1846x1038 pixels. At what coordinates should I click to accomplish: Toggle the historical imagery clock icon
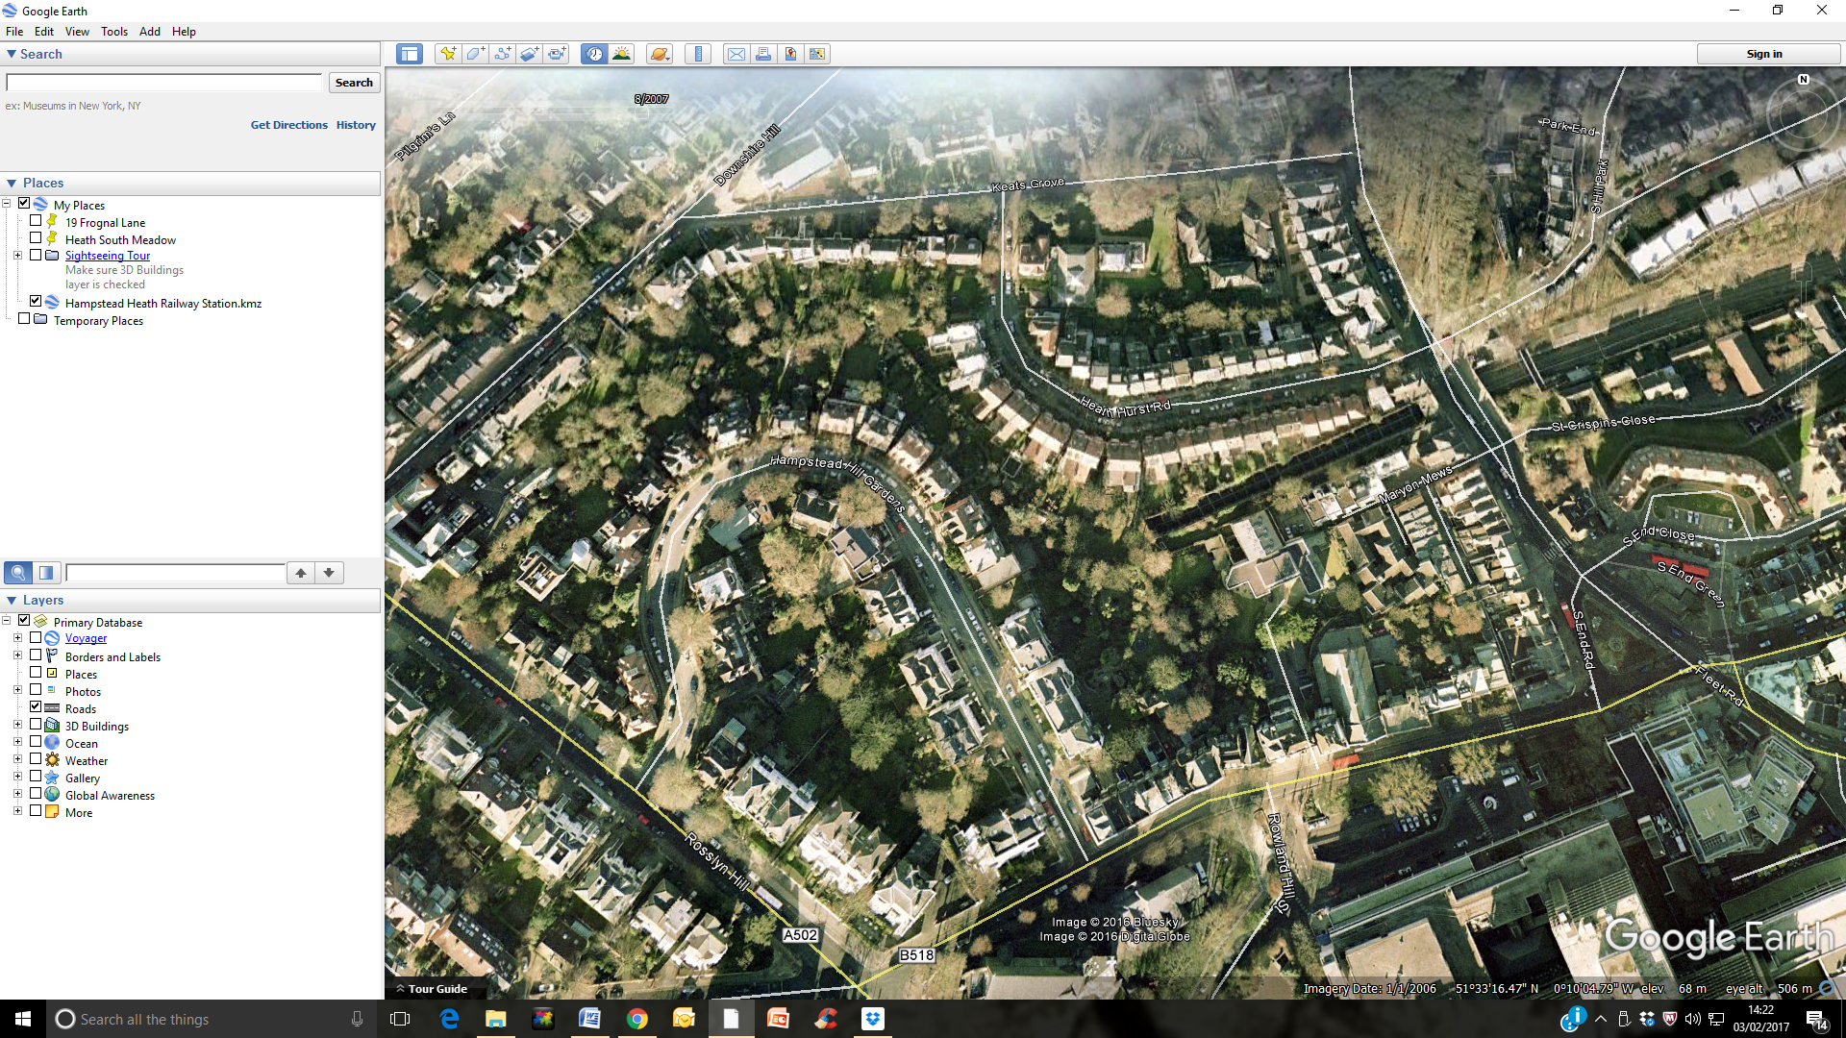(594, 54)
